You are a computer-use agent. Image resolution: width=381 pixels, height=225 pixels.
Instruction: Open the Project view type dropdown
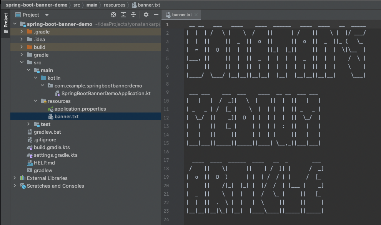click(x=47, y=15)
